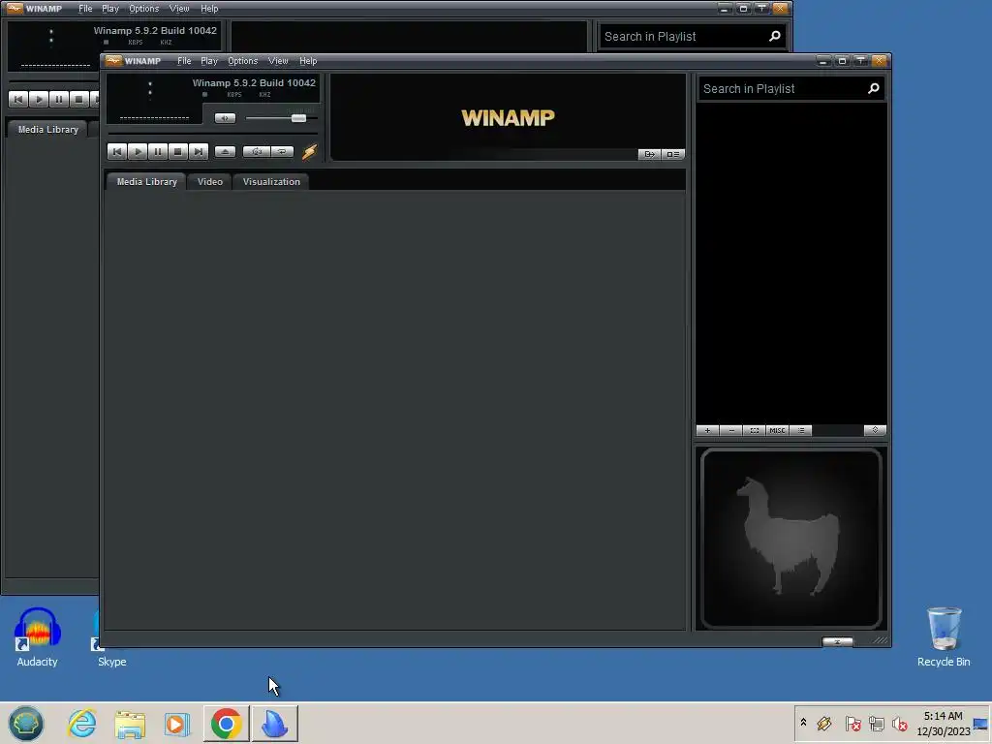Open Google Chrome from taskbar
Viewport: 992px width, 744px height.
pos(226,723)
